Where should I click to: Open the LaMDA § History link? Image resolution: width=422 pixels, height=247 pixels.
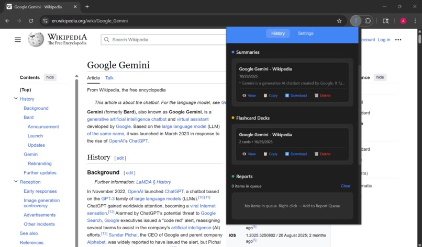153,182
